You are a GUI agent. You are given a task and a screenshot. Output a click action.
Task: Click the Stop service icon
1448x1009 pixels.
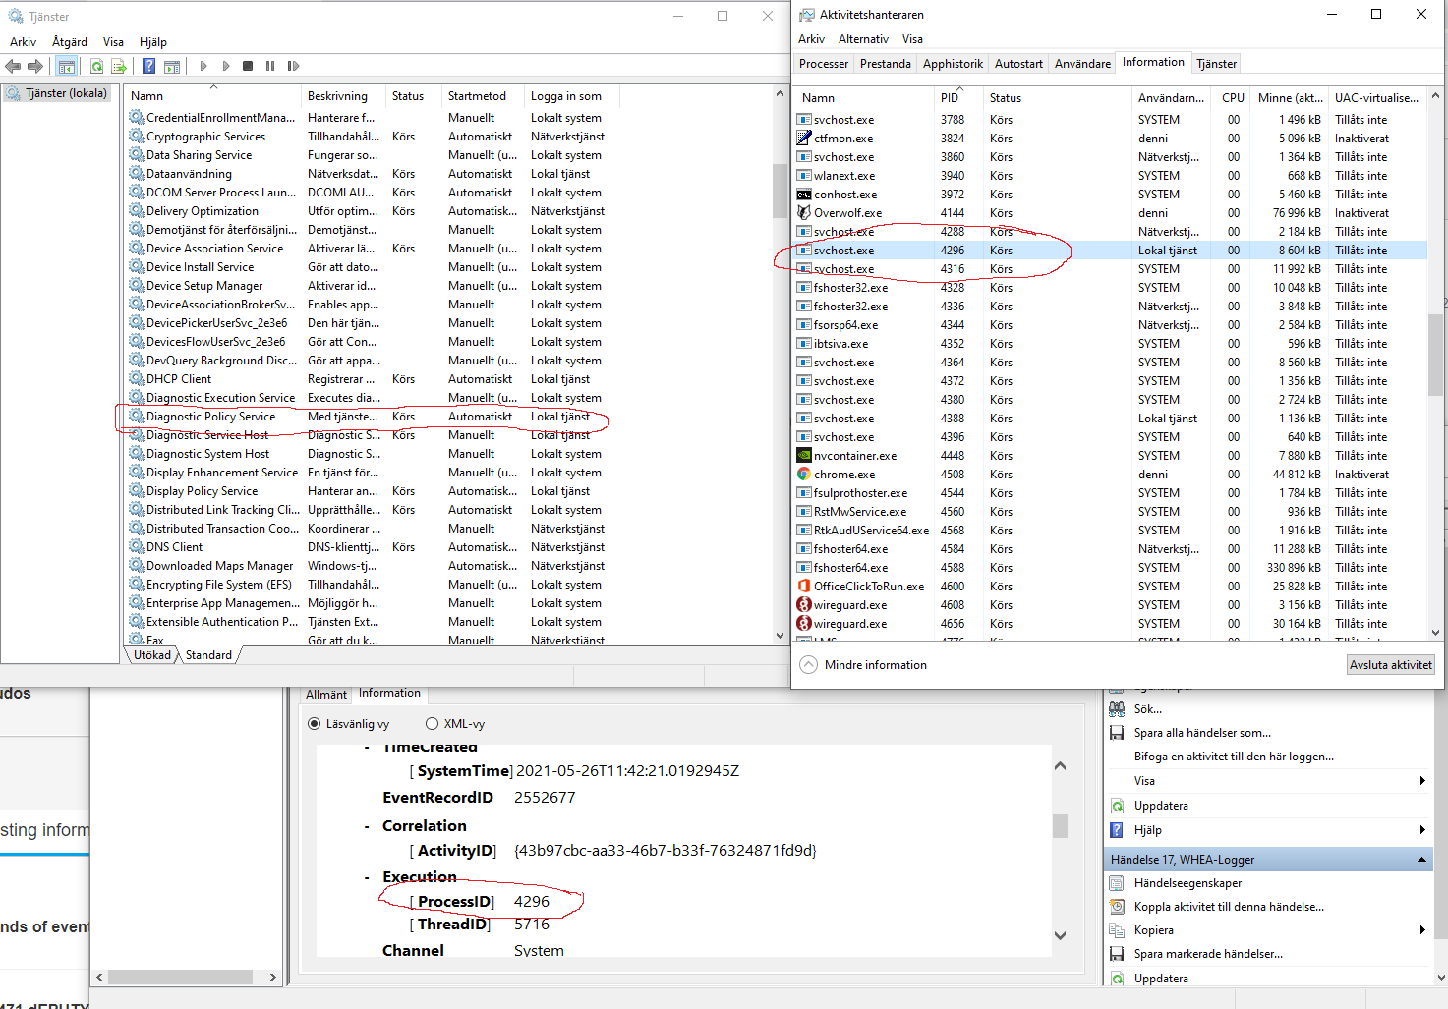pyautogui.click(x=248, y=66)
